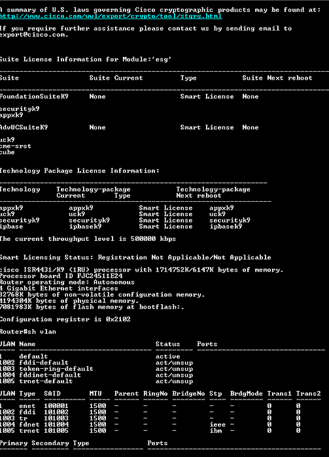Click the BrdgMode column header

point(246,394)
